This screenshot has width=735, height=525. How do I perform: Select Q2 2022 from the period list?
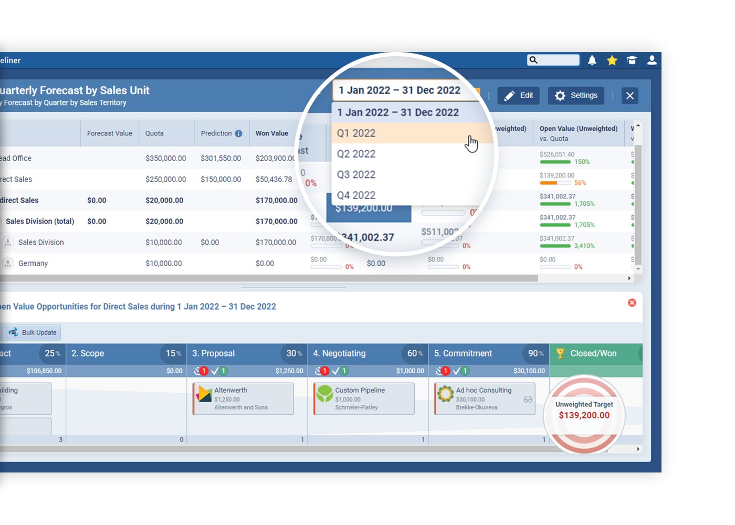[356, 153]
